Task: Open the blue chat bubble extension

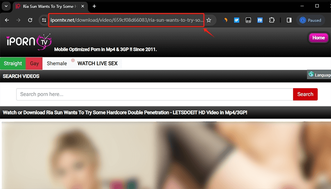Action: pyautogui.click(x=237, y=20)
